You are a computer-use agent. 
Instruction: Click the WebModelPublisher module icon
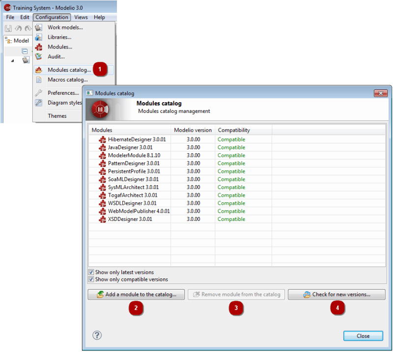102,212
